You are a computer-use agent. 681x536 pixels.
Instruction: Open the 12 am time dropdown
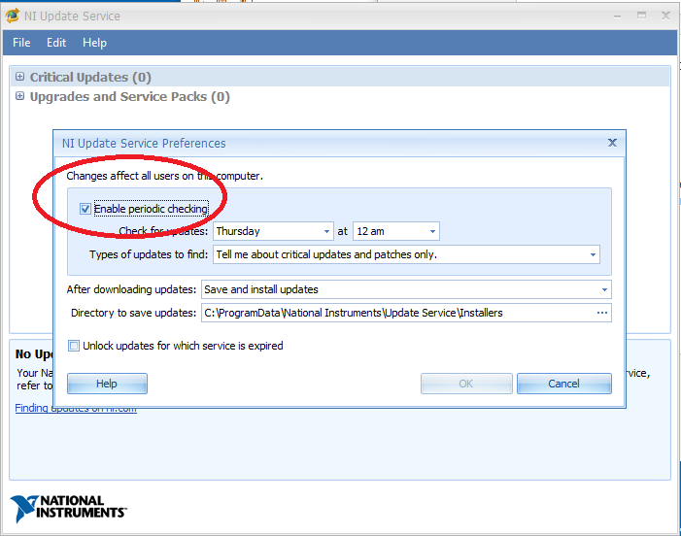(x=396, y=231)
